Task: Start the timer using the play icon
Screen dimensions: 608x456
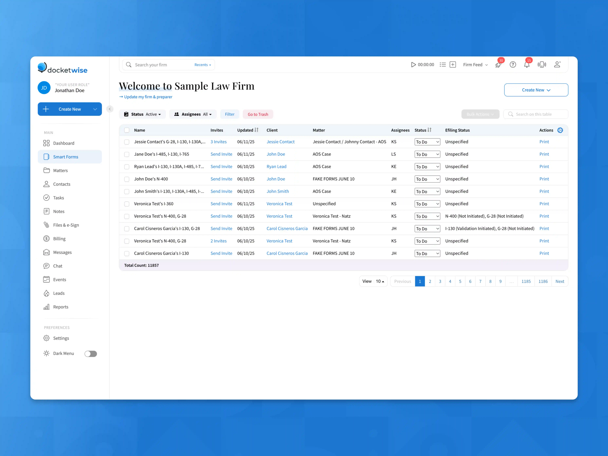Action: (413, 65)
